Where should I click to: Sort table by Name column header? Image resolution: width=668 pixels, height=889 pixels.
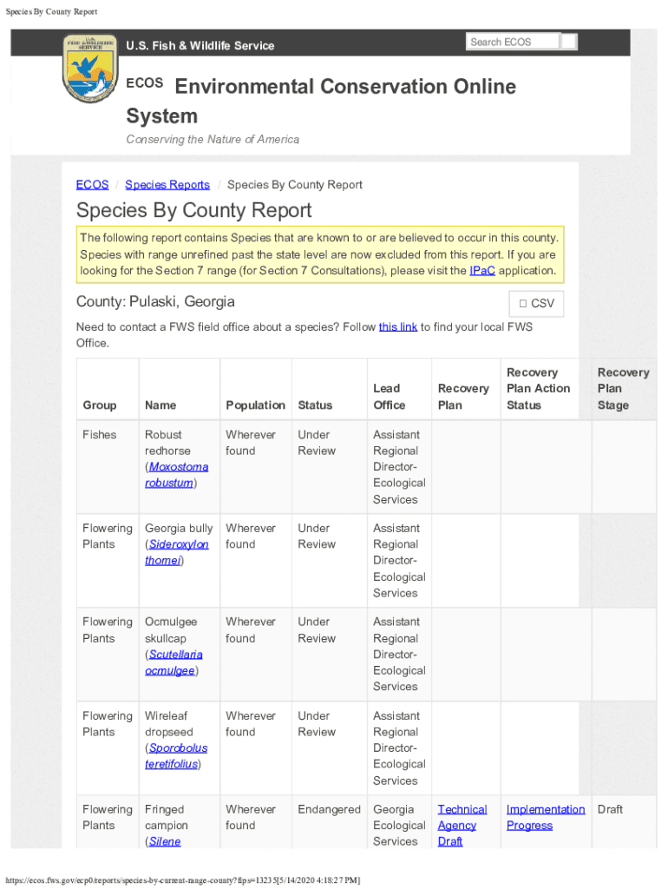click(160, 405)
